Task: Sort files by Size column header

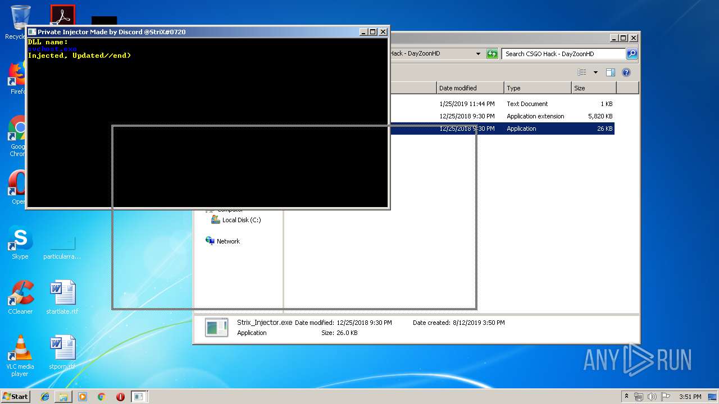Action: 594,88
